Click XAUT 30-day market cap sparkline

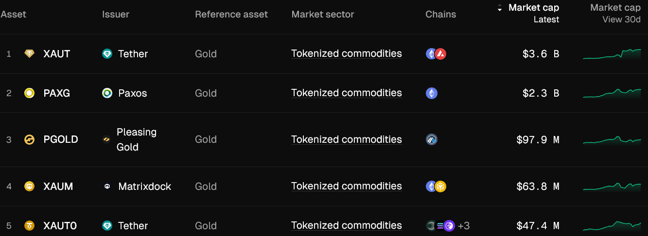pyautogui.click(x=612, y=54)
